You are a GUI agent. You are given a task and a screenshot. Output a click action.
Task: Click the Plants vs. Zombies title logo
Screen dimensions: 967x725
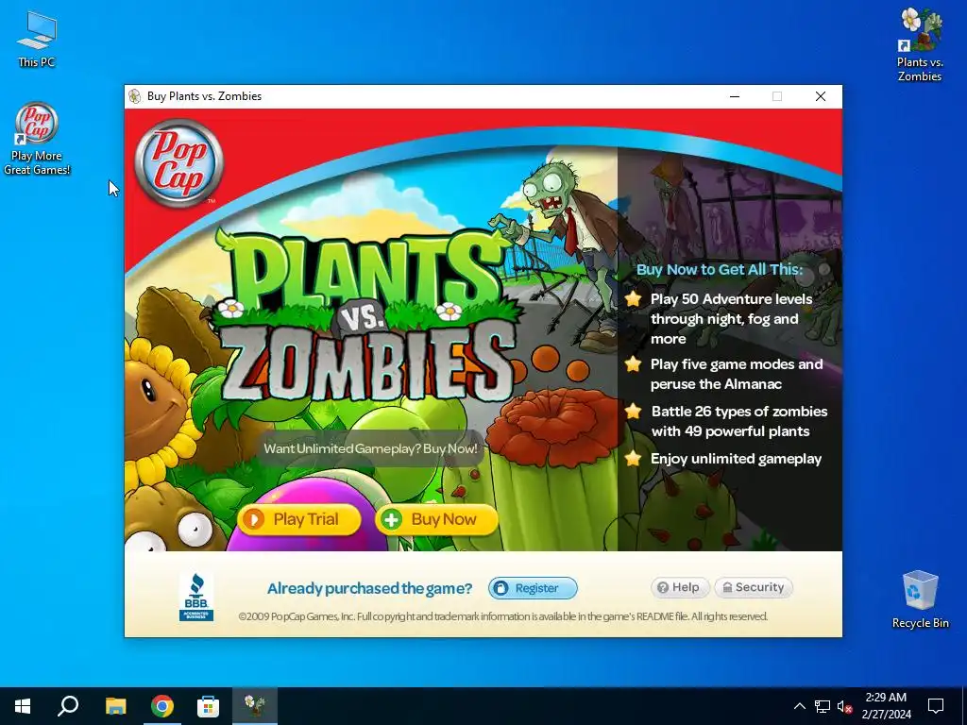point(368,317)
